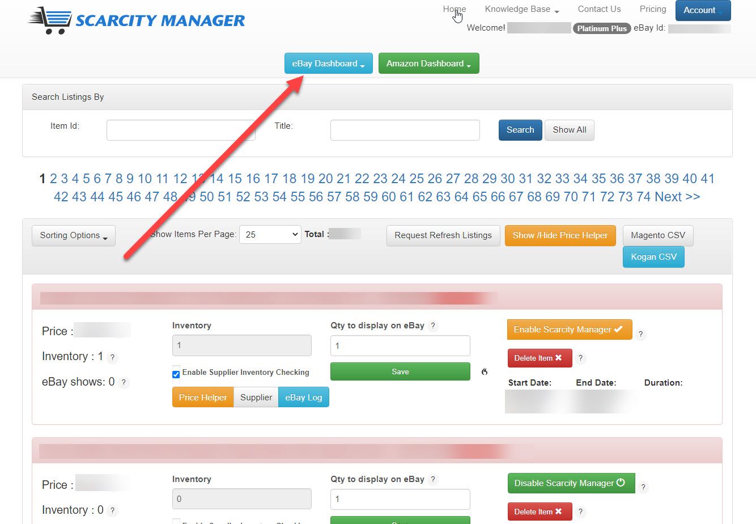Toggle Enable Supplier Inventory Checking checkbox

click(x=176, y=374)
